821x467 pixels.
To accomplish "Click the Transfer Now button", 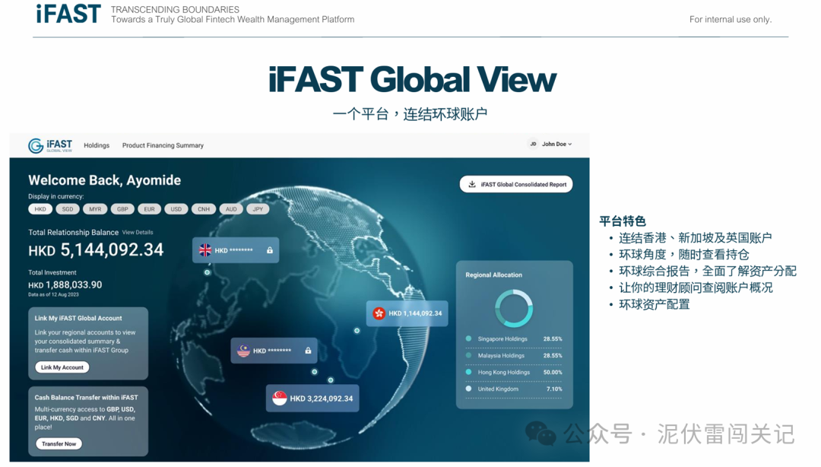I will (59, 444).
